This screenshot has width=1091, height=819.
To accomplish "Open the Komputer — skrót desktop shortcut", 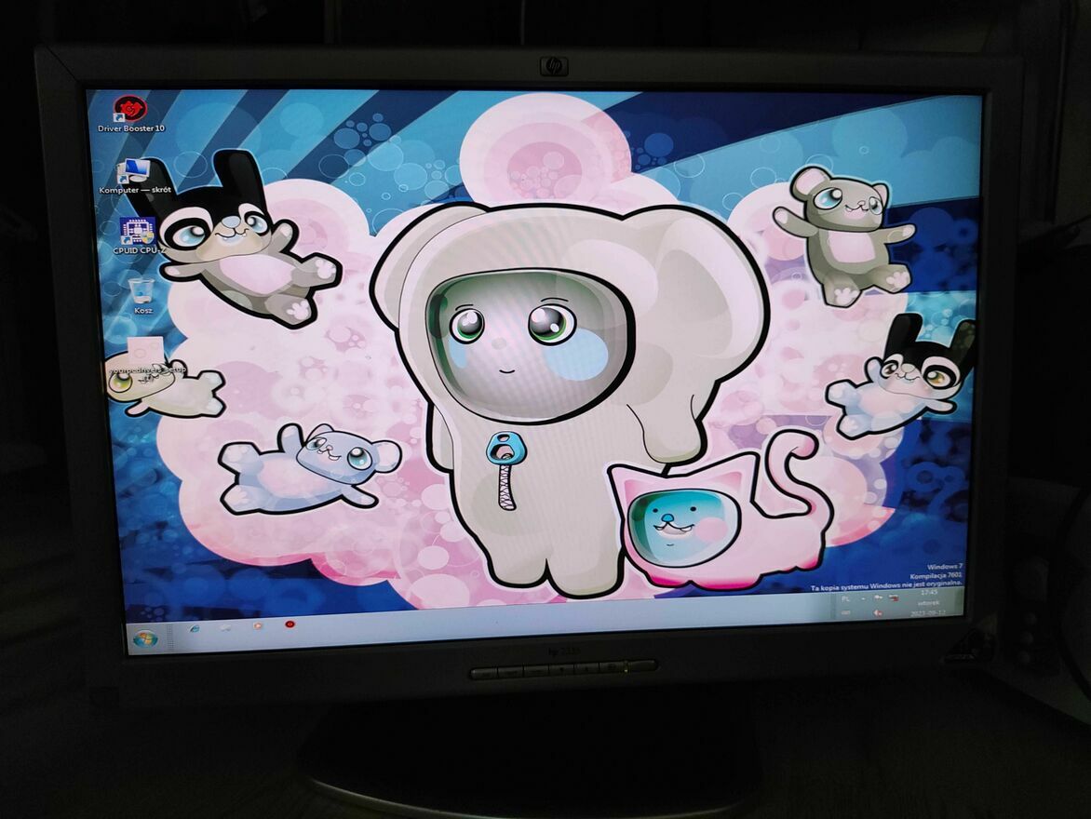I will coord(134,171).
